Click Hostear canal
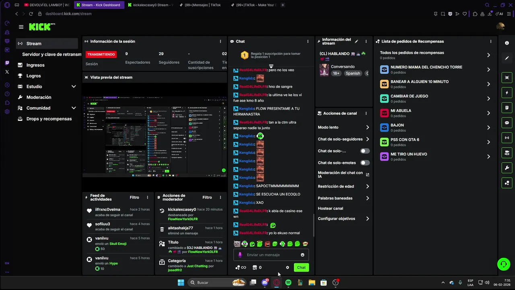The height and width of the screenshot is (290, 515). pos(330,209)
